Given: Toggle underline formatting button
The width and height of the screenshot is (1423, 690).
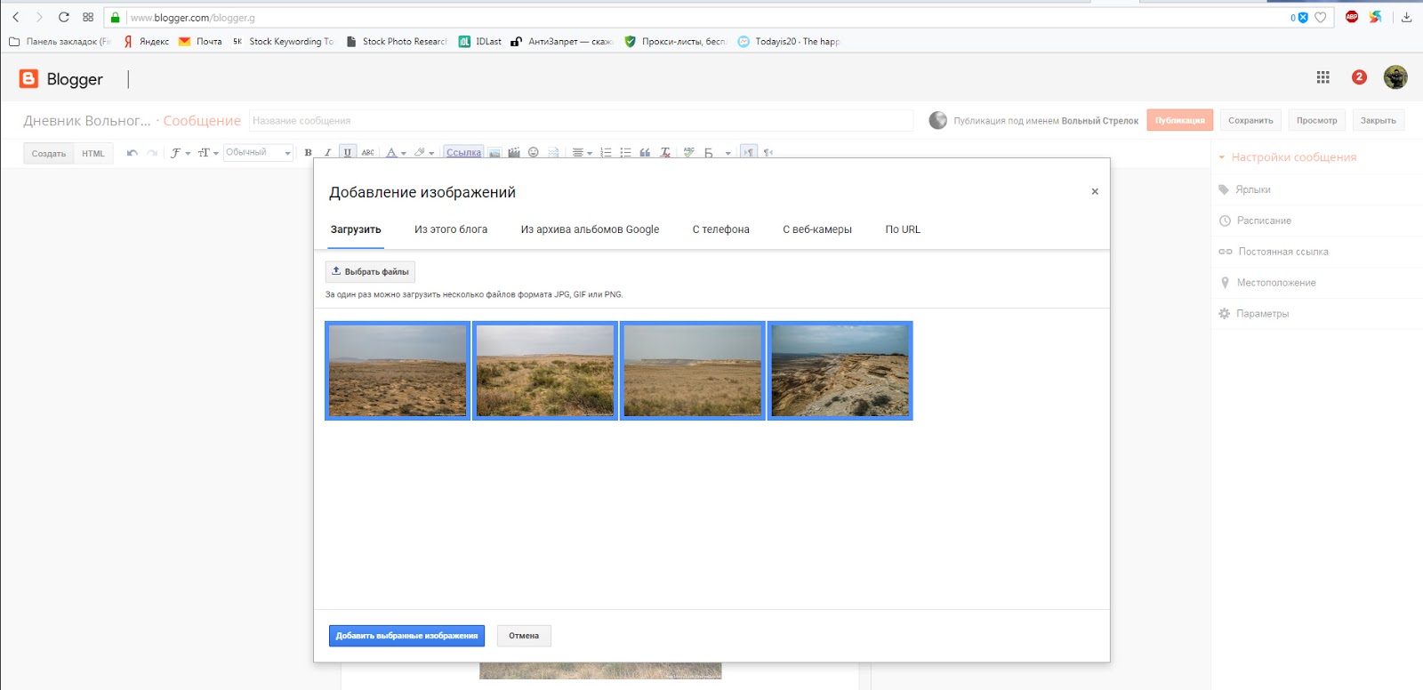Looking at the screenshot, I should (347, 153).
